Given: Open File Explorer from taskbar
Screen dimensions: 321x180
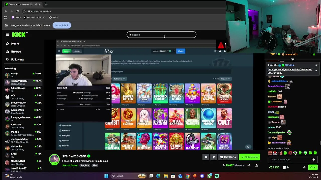Looking at the screenshot, I should [x=166, y=176].
